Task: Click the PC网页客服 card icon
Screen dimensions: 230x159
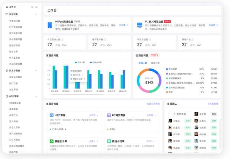Action: 109,115
